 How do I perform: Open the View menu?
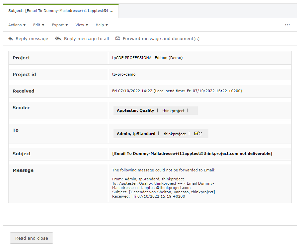click(82, 25)
